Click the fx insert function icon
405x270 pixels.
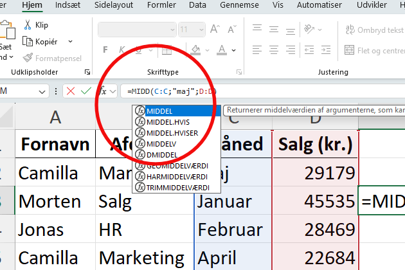click(103, 91)
